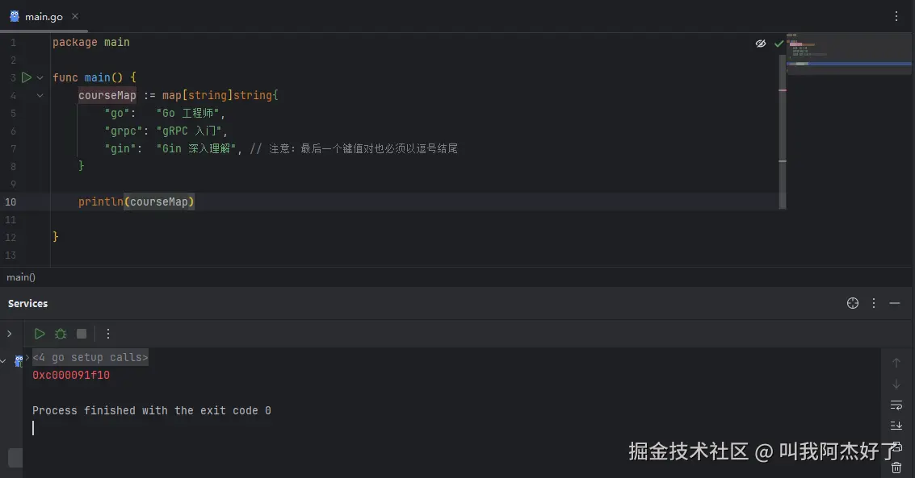The height and width of the screenshot is (478, 915).
Task: Click the green Run button in Services toolbar
Action: [40, 334]
